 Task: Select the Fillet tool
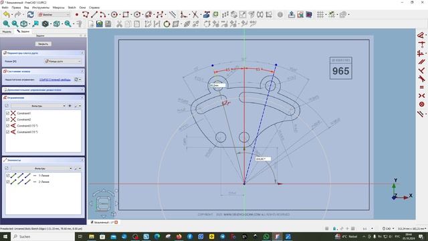point(184,15)
